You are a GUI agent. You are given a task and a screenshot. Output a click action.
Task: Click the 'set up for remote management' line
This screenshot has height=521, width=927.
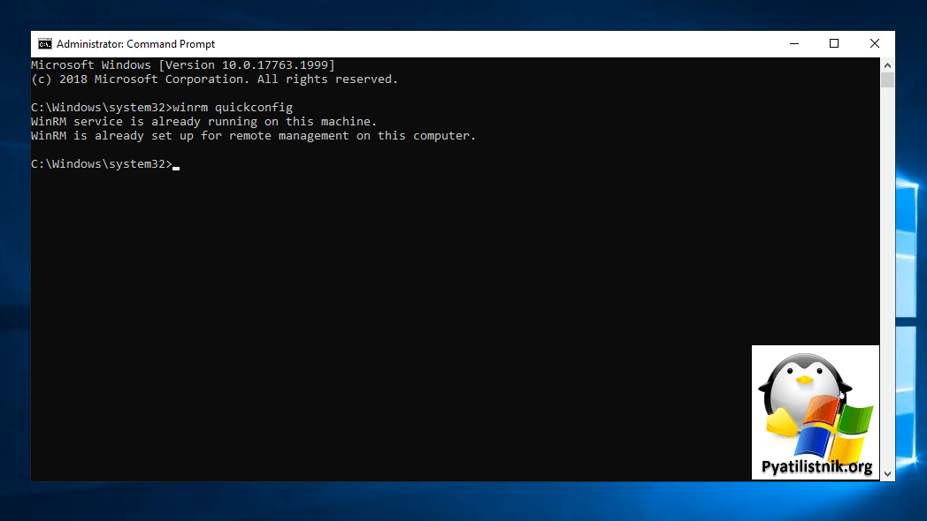tap(253, 136)
